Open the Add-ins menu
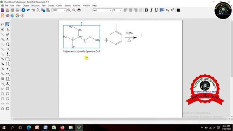The image size is (233, 131). 76,5
